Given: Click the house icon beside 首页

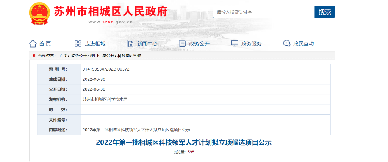Looking at the screenshot, I should click(33, 43).
